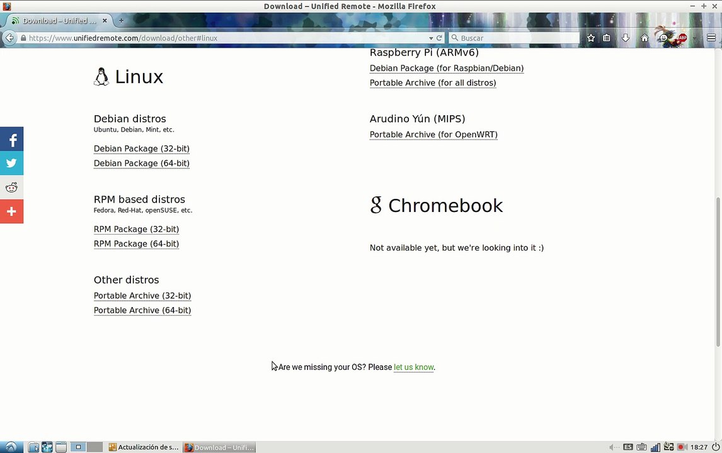The image size is (722, 453).
Task: Open the Adblock Plus ABP icon
Action: (x=682, y=38)
